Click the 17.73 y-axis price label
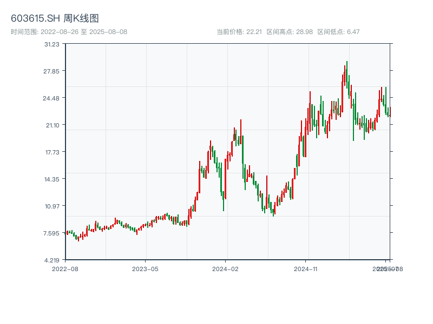The width and height of the screenshot is (433, 324). [x=52, y=152]
